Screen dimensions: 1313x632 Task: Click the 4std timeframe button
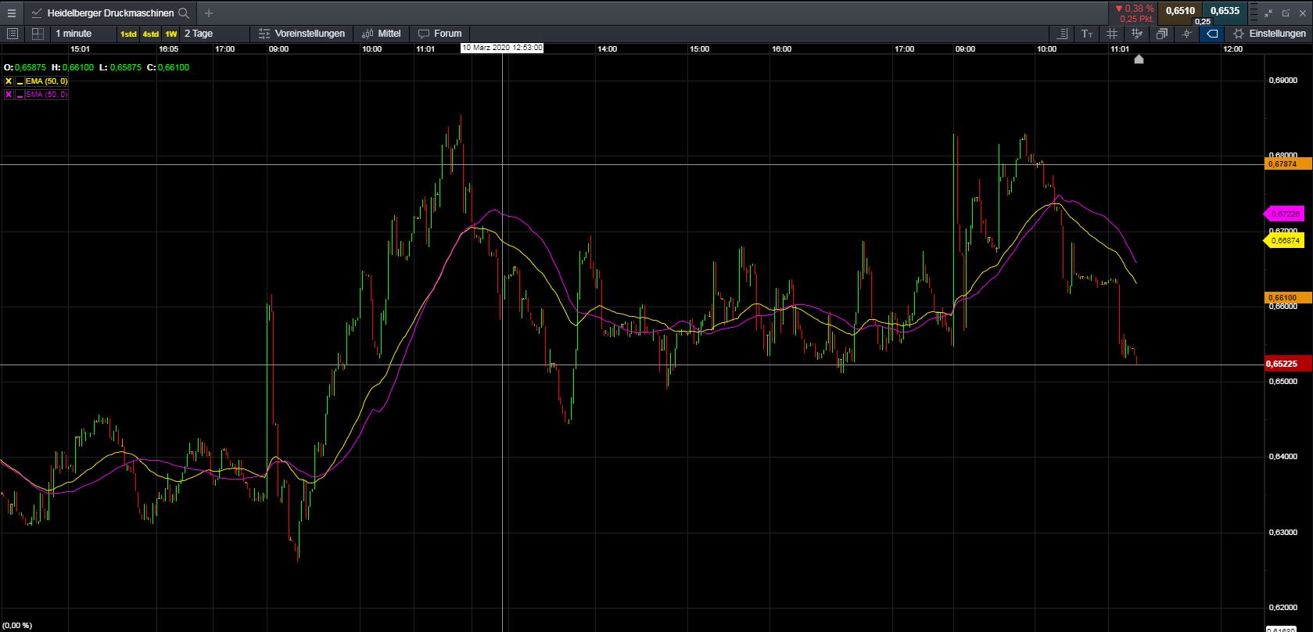pyautogui.click(x=150, y=34)
